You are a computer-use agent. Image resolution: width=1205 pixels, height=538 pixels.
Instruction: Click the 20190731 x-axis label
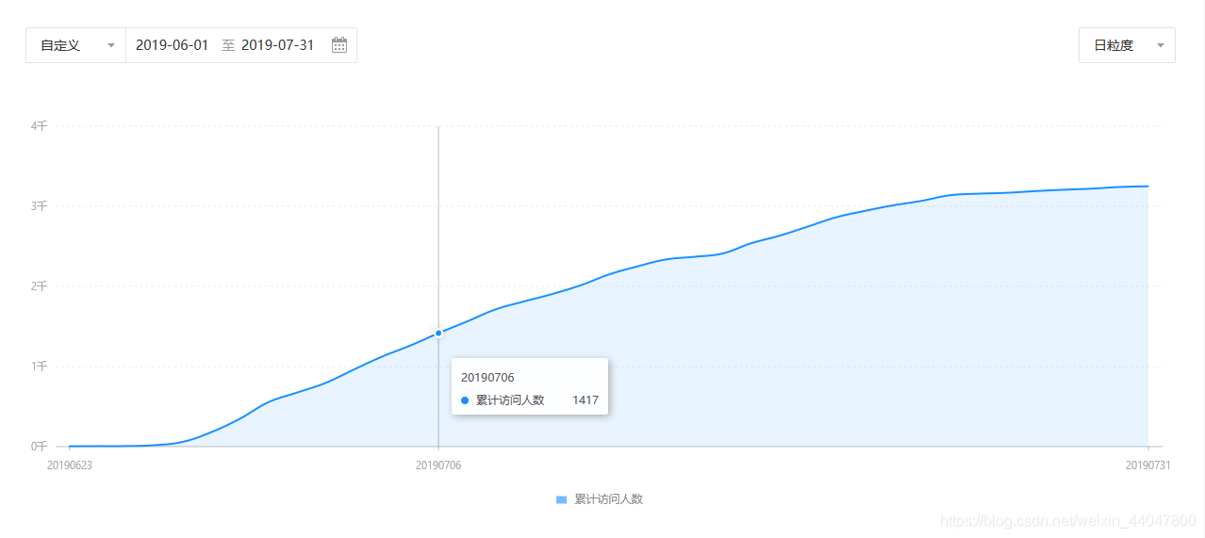pyautogui.click(x=1147, y=465)
